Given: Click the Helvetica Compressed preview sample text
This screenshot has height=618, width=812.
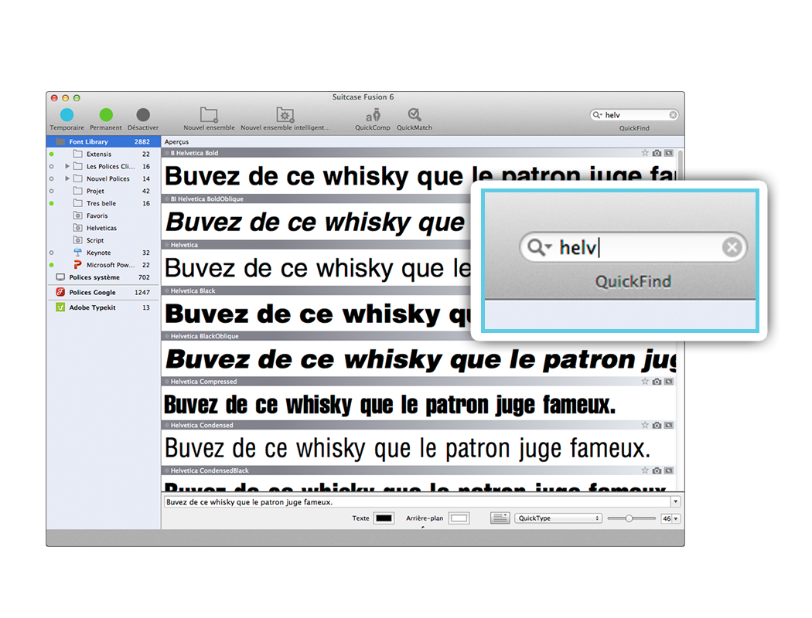Looking at the screenshot, I should 390,405.
